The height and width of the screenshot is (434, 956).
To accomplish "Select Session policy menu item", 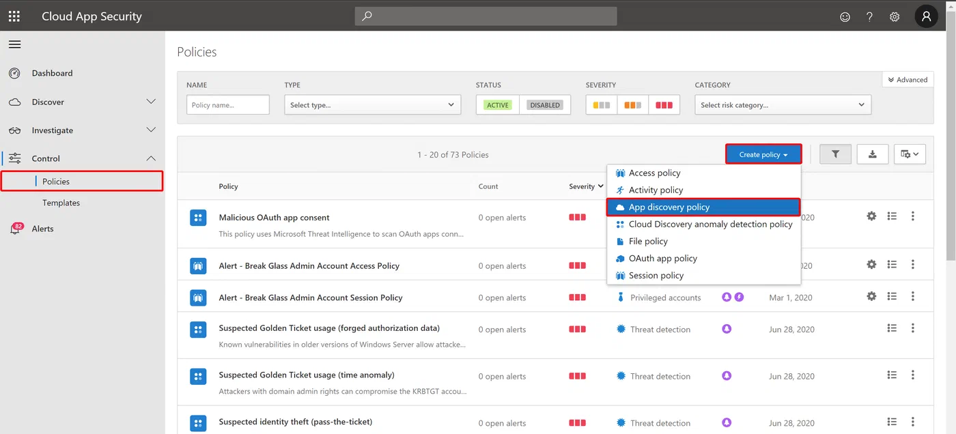I will (x=703, y=276).
